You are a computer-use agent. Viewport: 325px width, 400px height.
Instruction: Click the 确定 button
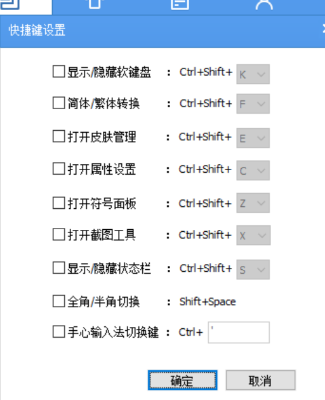(x=183, y=380)
